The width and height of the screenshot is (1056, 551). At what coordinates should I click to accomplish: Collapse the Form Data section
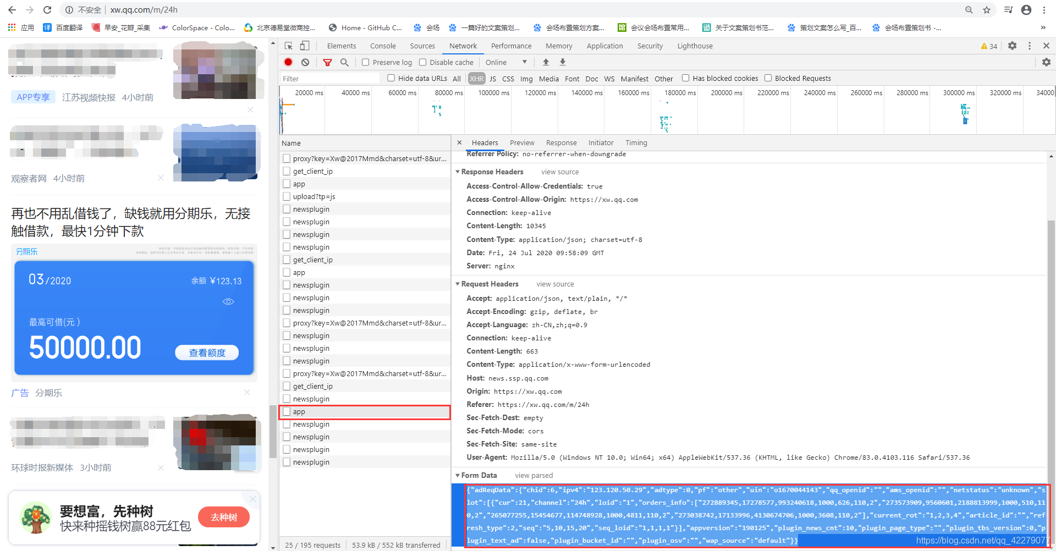click(x=458, y=475)
